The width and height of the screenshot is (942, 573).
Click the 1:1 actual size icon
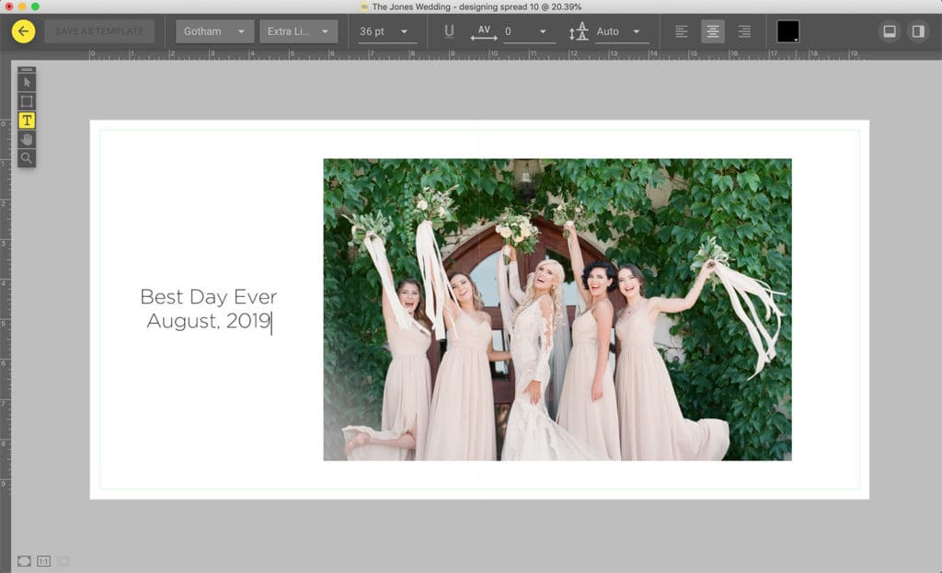point(43,560)
